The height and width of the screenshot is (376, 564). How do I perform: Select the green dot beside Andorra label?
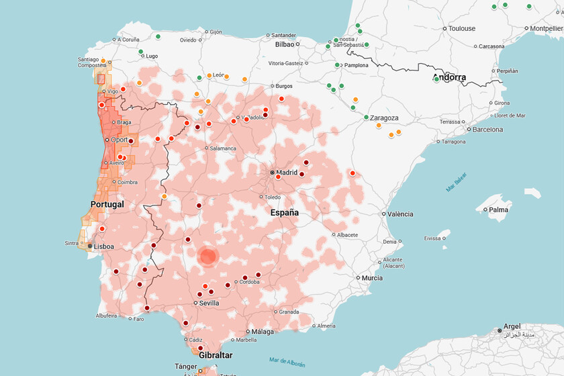pos(436,79)
